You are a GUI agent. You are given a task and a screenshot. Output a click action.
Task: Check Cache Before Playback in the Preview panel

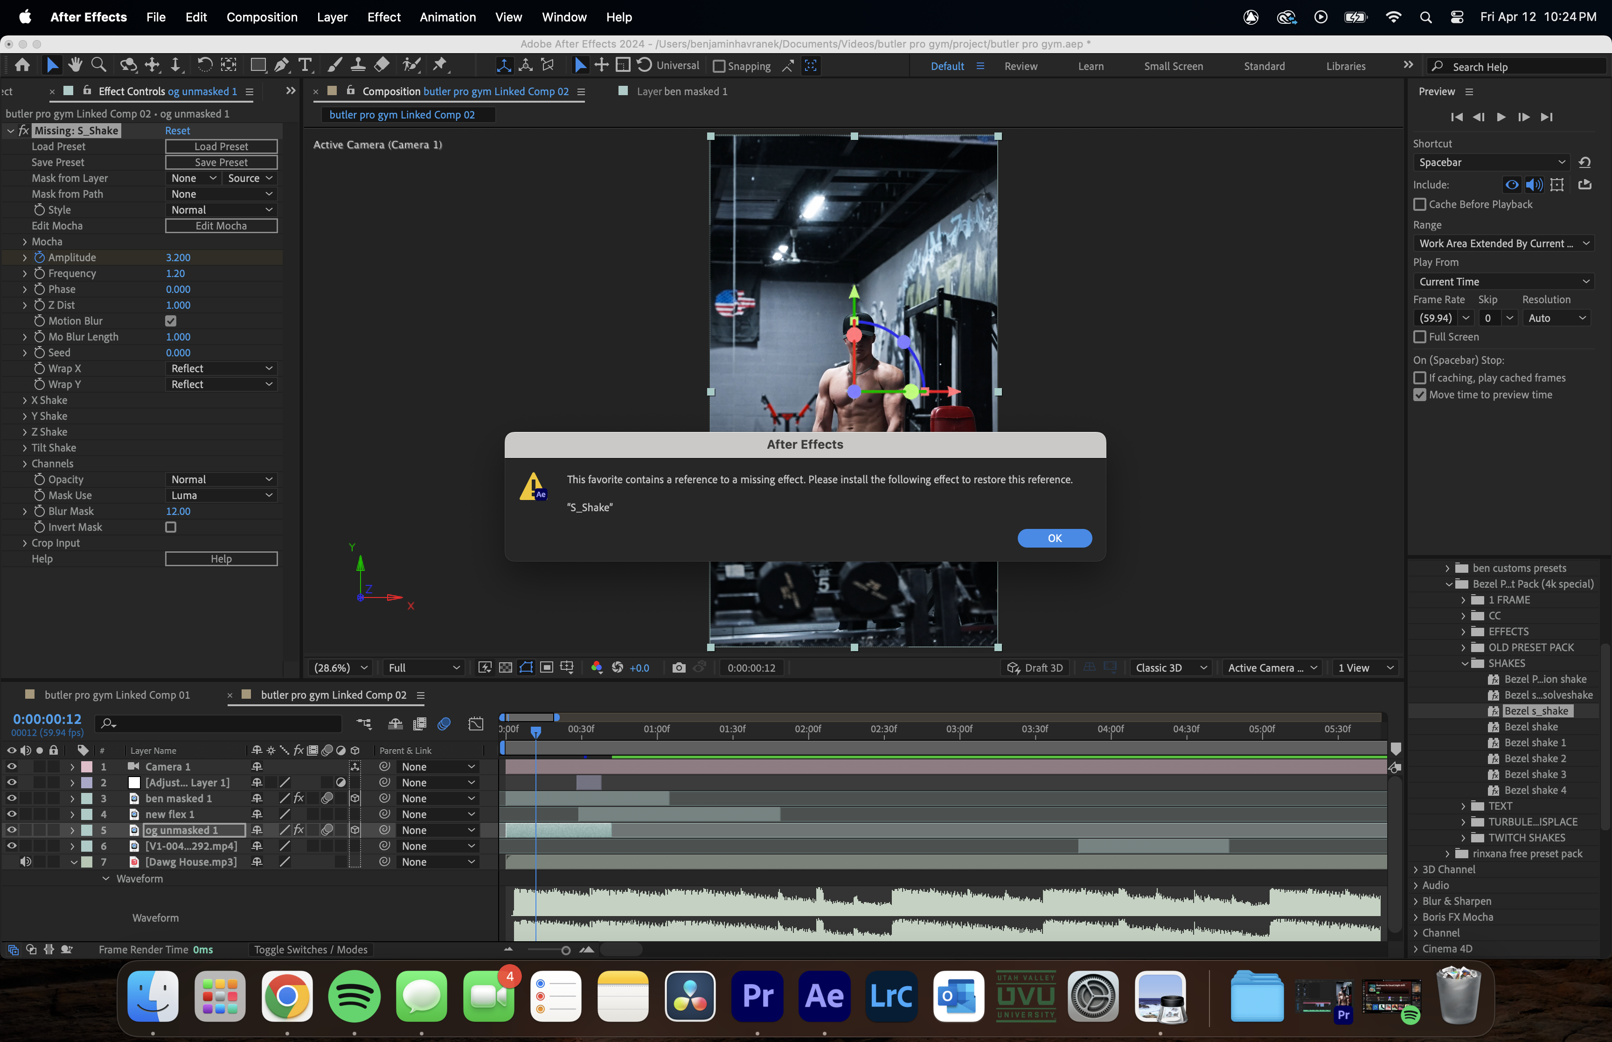(x=1421, y=204)
